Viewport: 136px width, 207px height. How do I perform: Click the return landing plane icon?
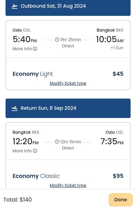[15, 108]
